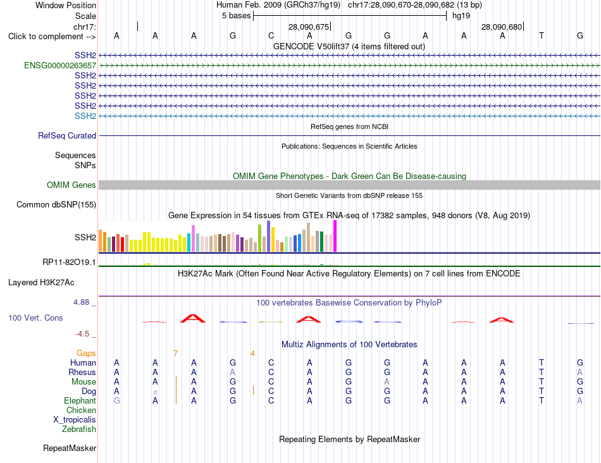Click the 4.88 PhyloP upper scale value

(81, 302)
